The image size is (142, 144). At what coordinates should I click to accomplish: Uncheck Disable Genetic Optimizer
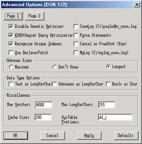pyautogui.click(x=11, y=26)
